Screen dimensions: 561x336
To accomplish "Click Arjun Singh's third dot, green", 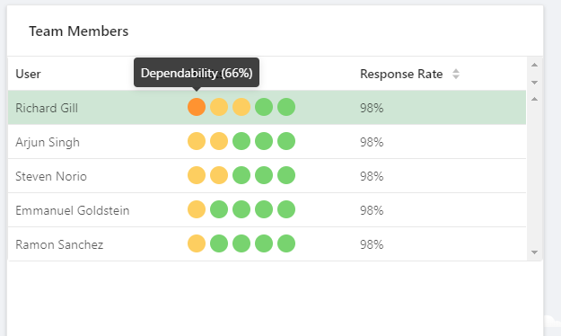I will [241, 141].
